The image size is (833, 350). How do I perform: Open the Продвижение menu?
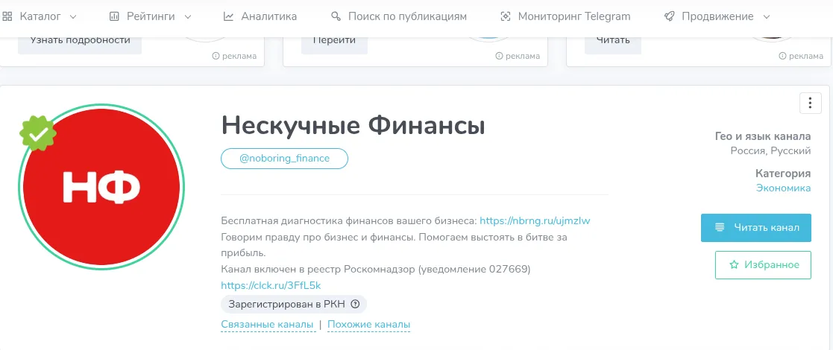pos(717,16)
